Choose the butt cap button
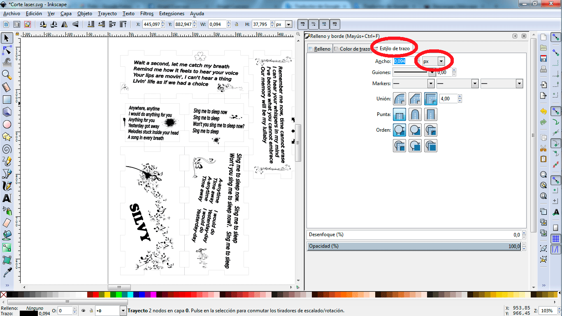This screenshot has height=316, width=562. (x=399, y=114)
